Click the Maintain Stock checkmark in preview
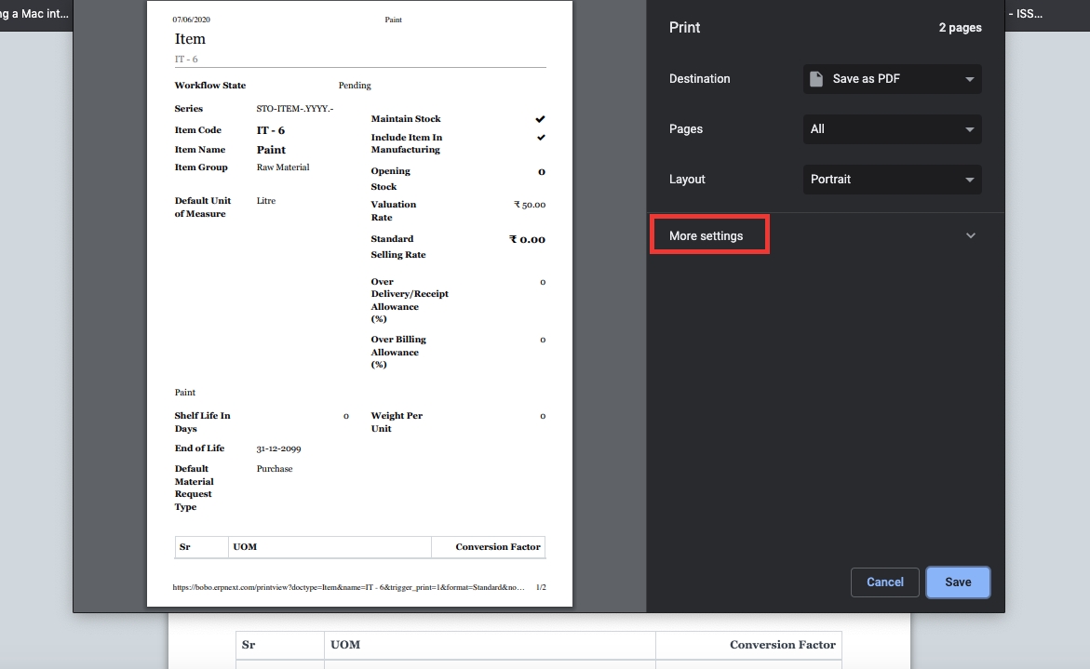 pyautogui.click(x=540, y=119)
